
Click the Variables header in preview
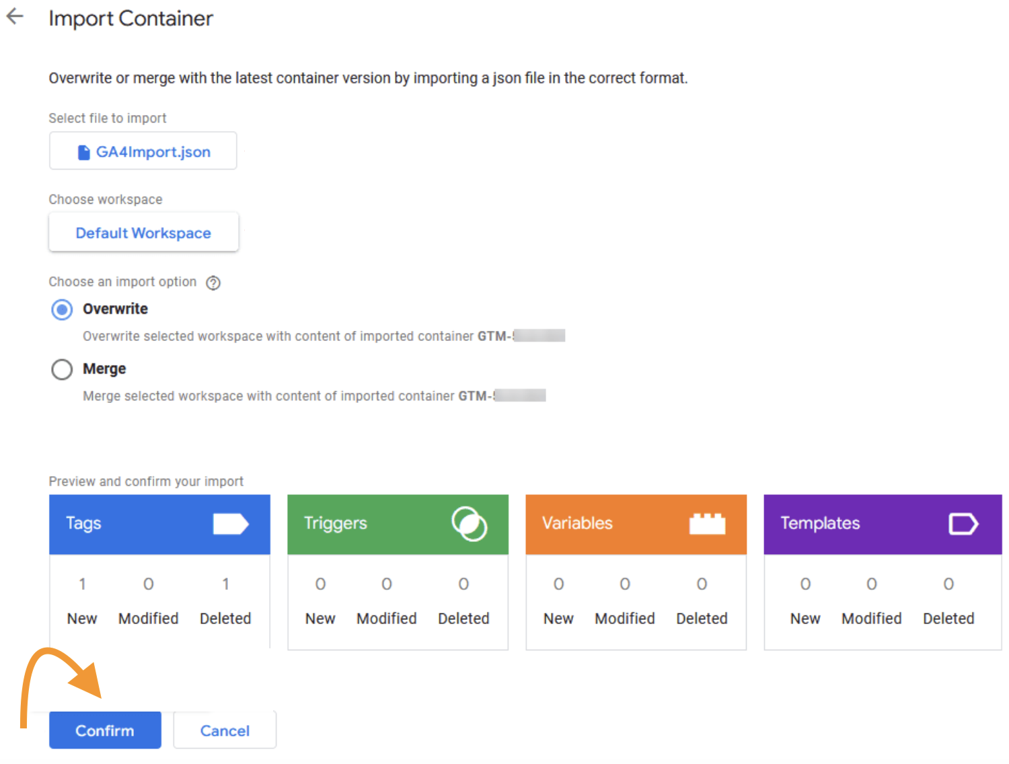click(x=577, y=523)
